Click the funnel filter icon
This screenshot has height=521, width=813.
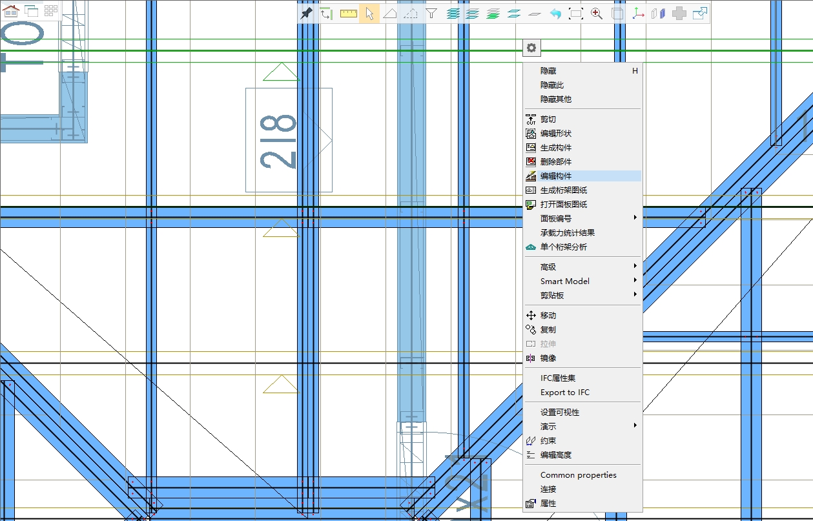tap(431, 14)
